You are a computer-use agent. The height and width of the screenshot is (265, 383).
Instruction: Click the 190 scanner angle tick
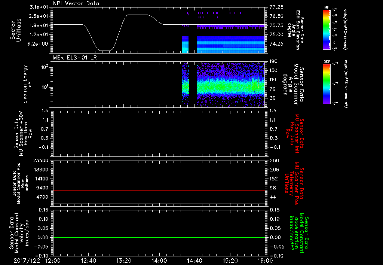[x=273, y=61]
